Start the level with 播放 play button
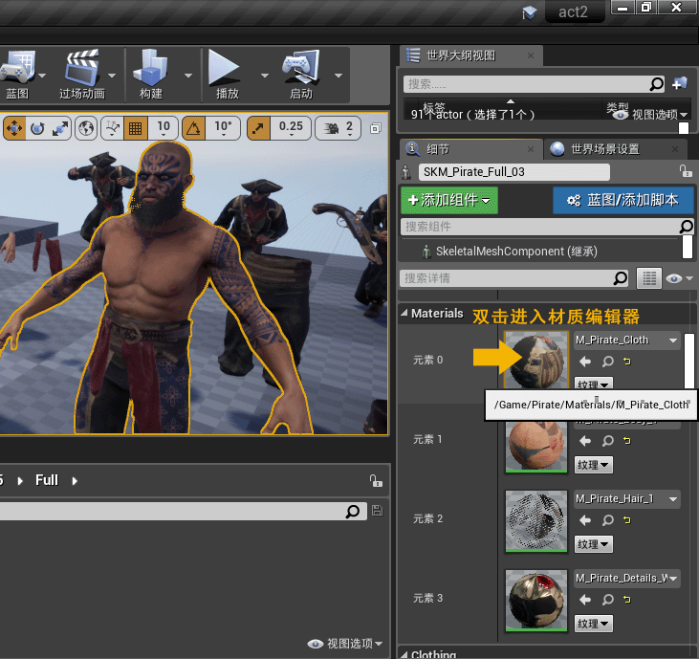Screen dimensions: 699x659 click(227, 75)
